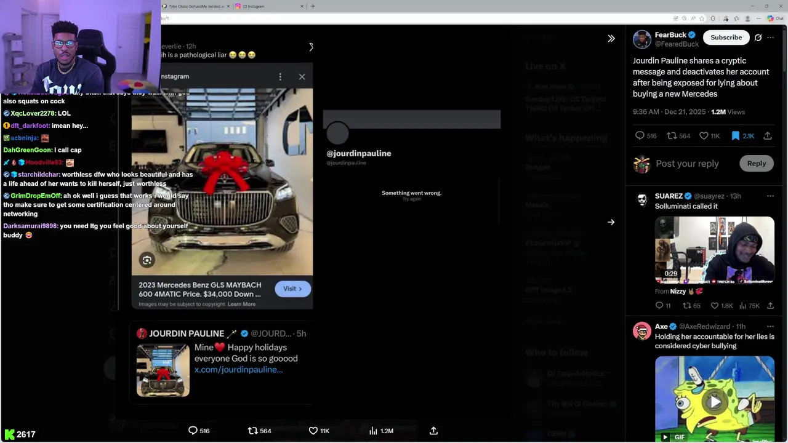Click the XqcLover2278 chat username
The height and width of the screenshot is (443, 788).
(x=33, y=113)
